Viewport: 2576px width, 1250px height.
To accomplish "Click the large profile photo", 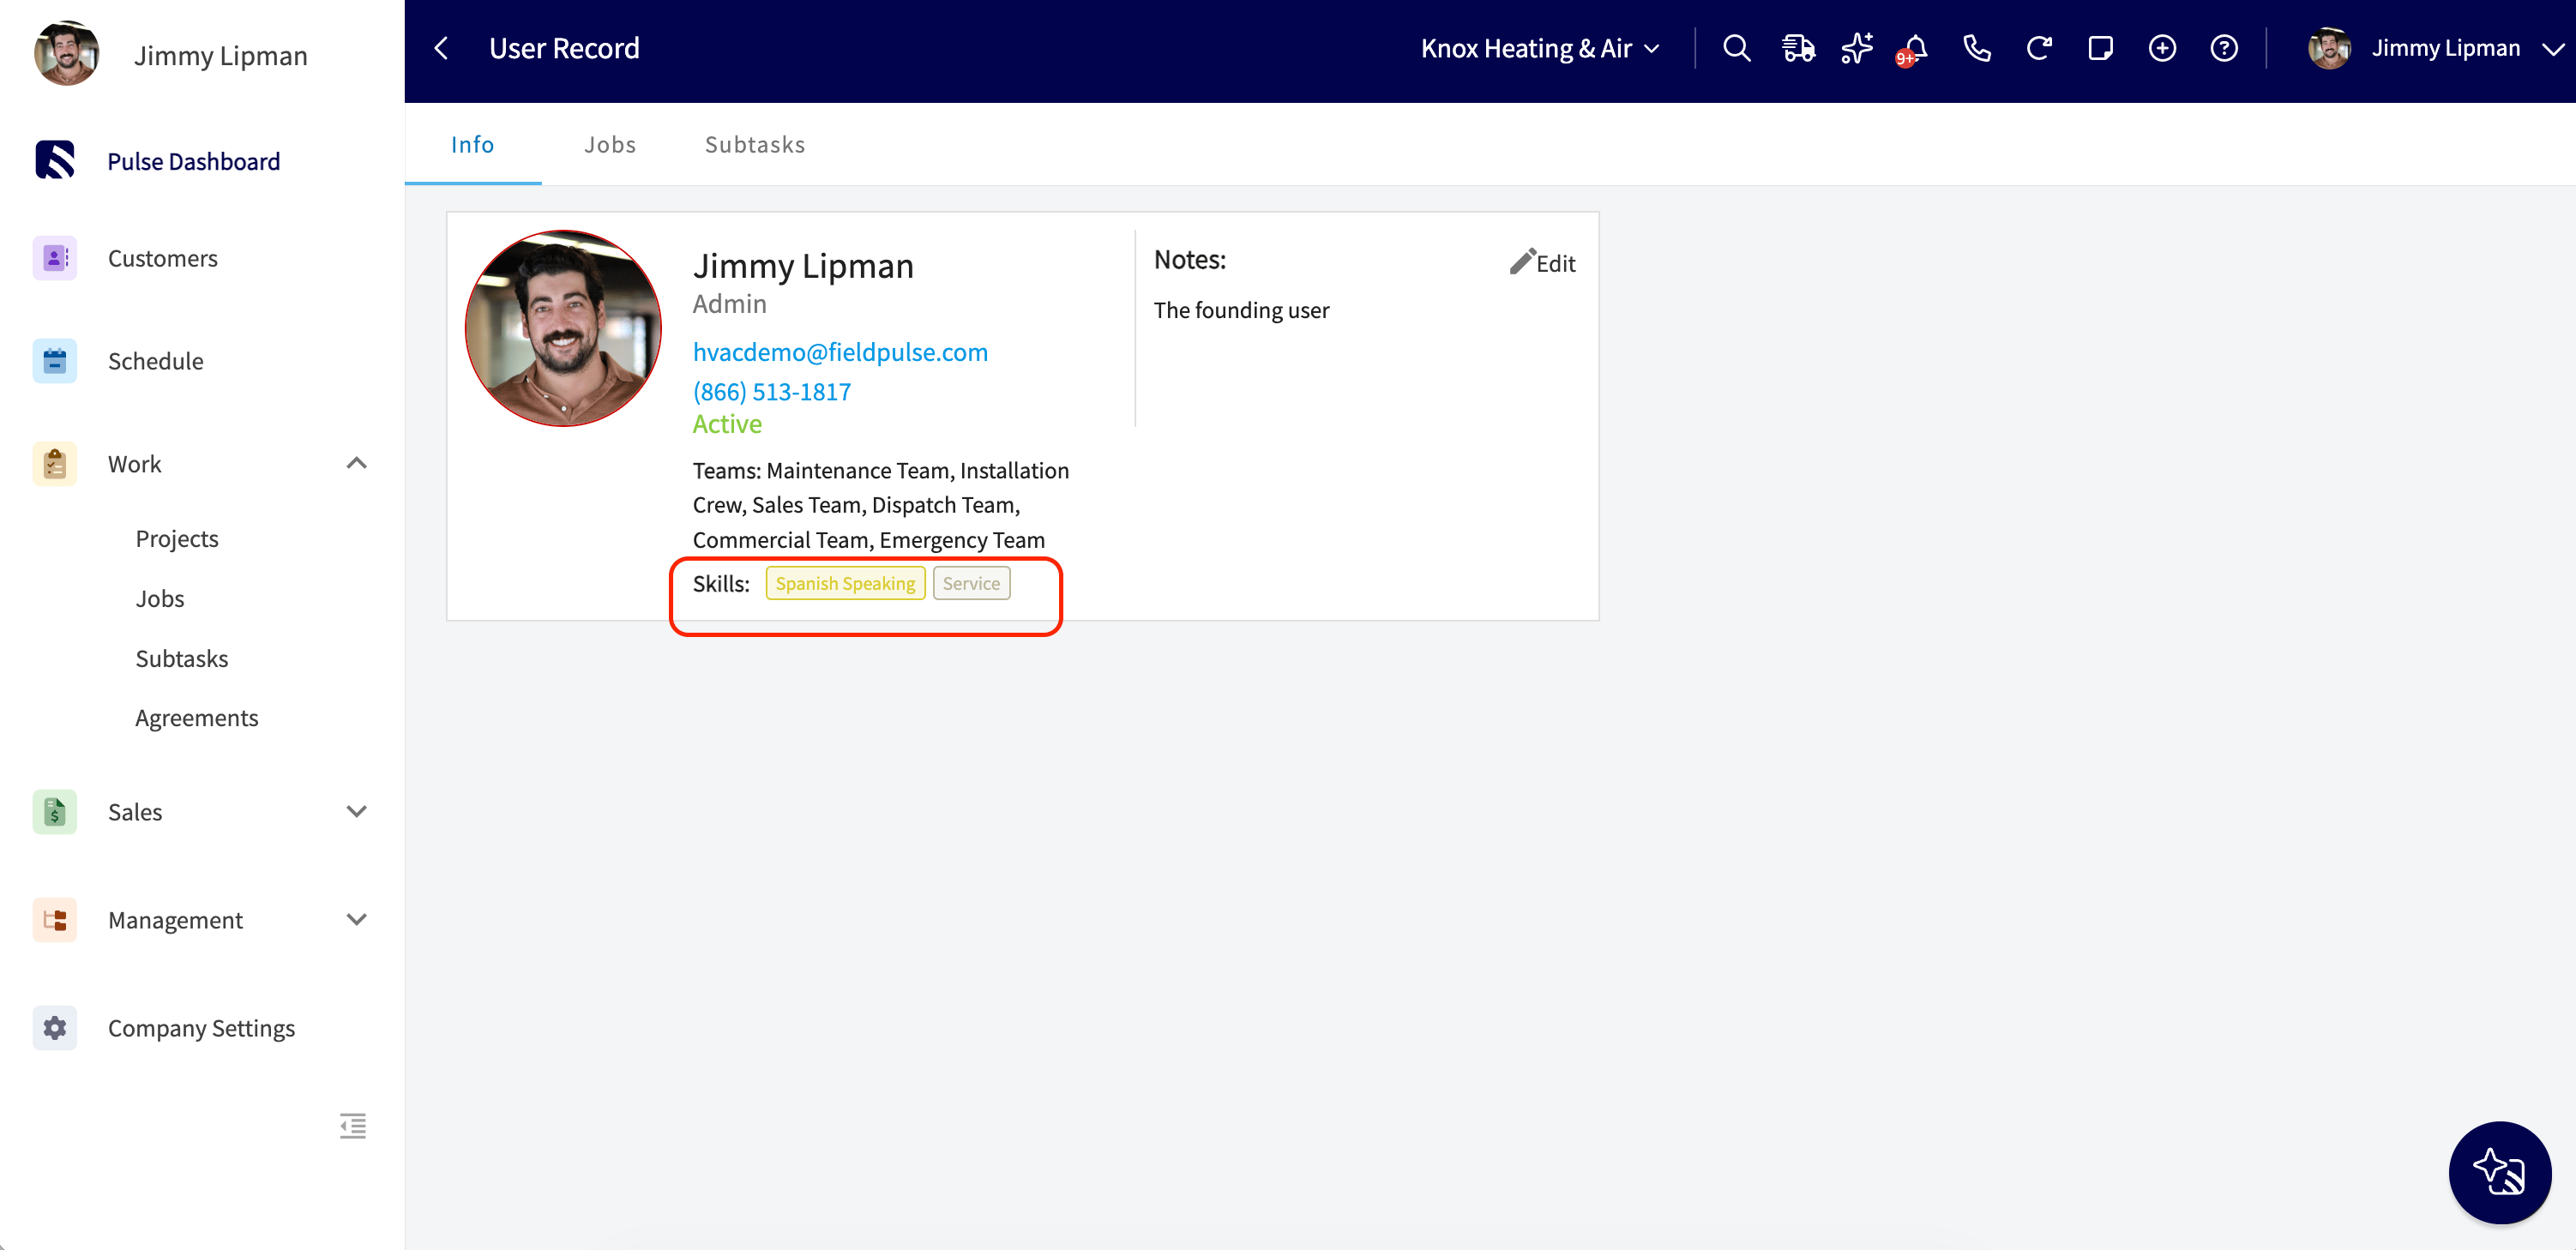I will click(564, 329).
